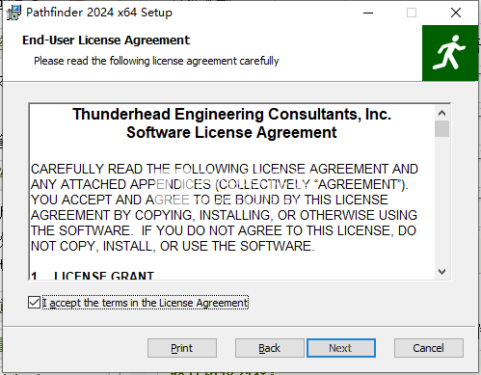Minimize the Pathfinder Setup window
The height and width of the screenshot is (375, 481).
click(x=368, y=13)
